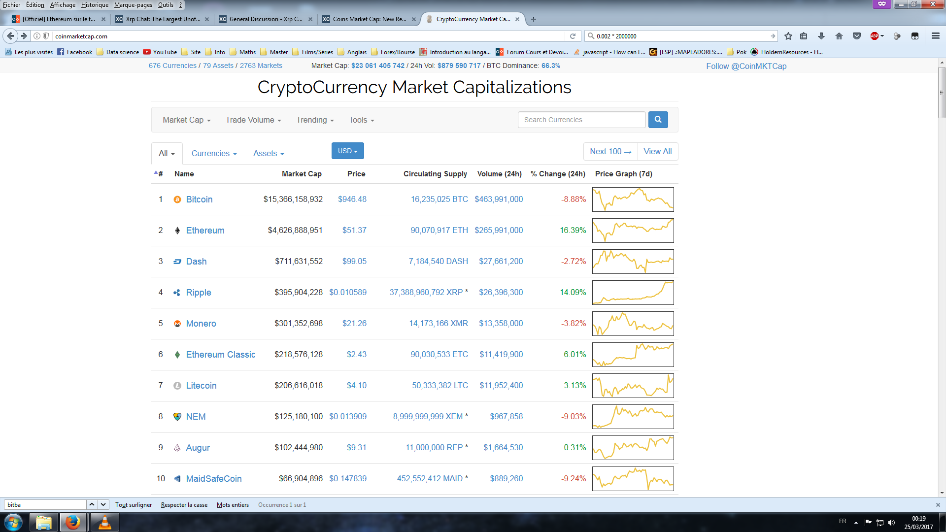The width and height of the screenshot is (946, 532).
Task: Click the Ethereum Classic coin logo
Action: tap(177, 355)
